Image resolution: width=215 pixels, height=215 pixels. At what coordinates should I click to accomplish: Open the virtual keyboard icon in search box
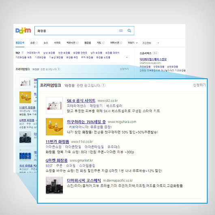pos(121,30)
